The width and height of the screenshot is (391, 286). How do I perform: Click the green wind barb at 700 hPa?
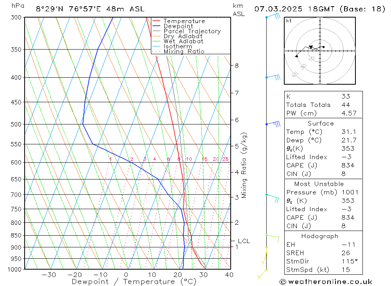(272, 198)
